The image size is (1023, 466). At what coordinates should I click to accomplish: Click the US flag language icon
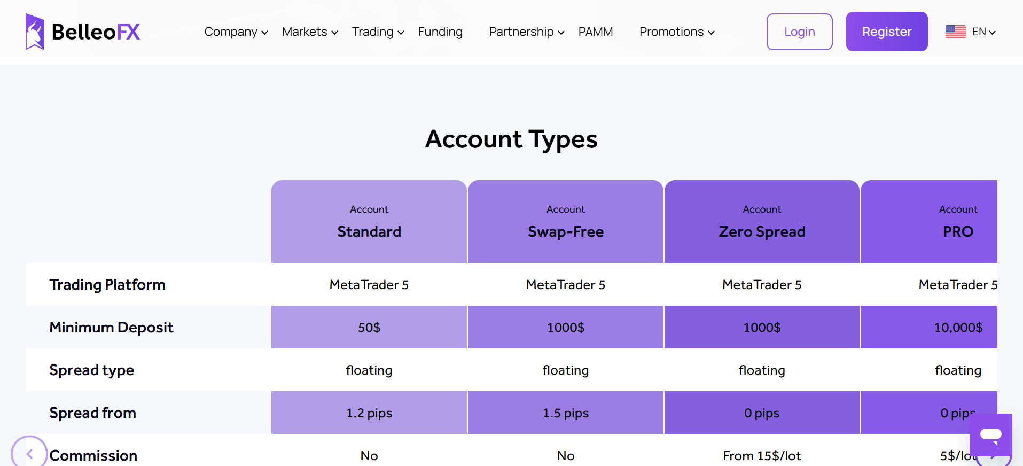pyautogui.click(x=955, y=32)
